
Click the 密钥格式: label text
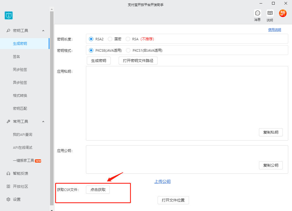coord(65,51)
